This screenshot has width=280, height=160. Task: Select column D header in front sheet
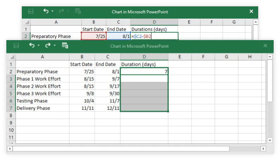point(144,57)
